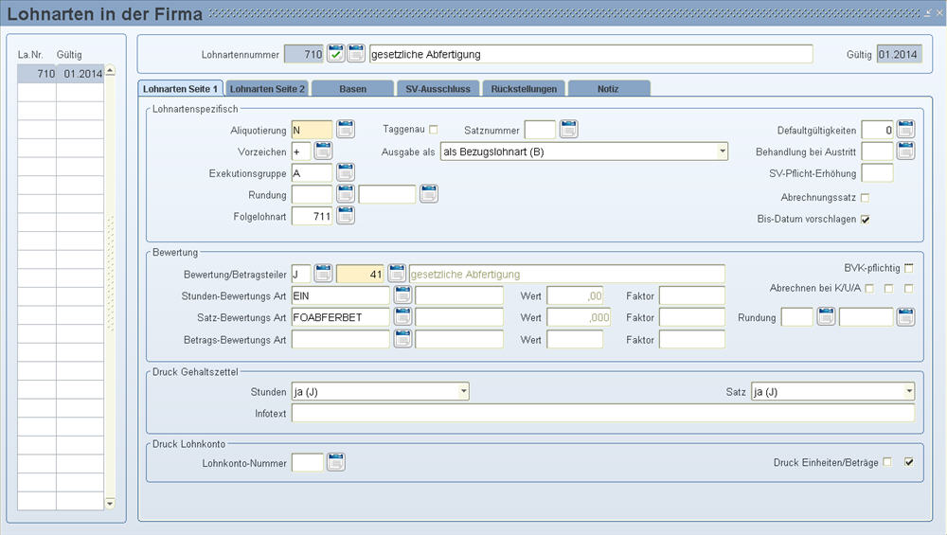Enable the Taggenau checkbox
The image size is (947, 535).
434,129
